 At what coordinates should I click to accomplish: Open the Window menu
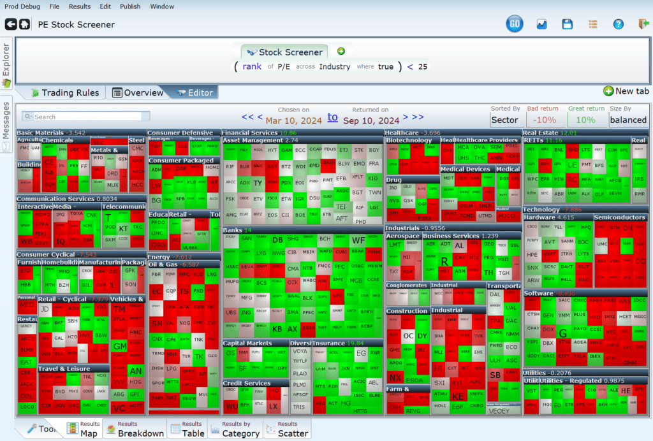(162, 6)
